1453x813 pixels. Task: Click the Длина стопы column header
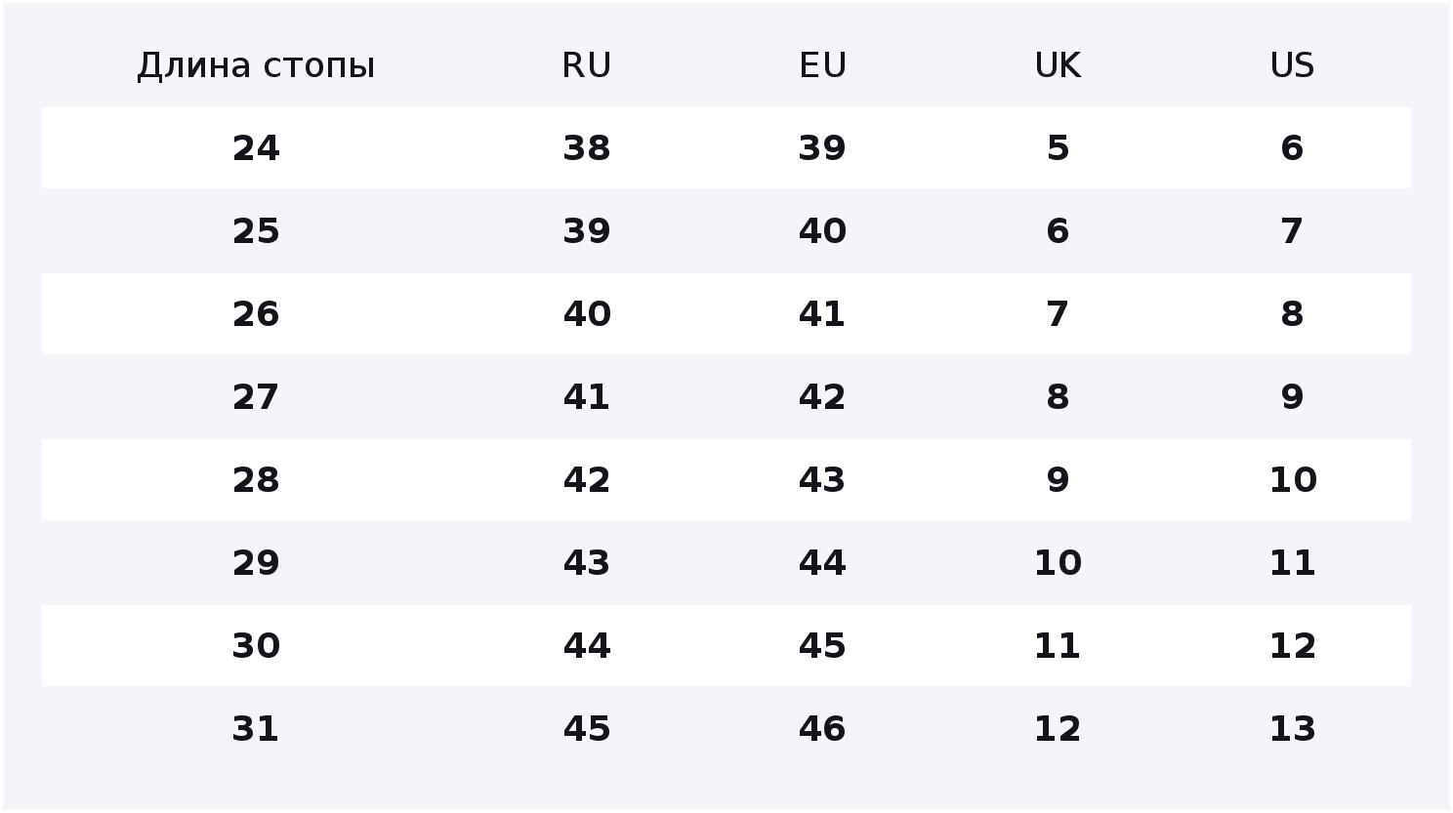(256, 65)
